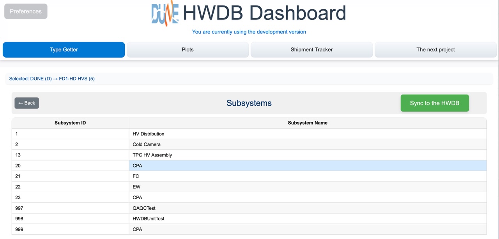The image size is (499, 239).
Task: Click the DUNE logo icon
Action: [165, 13]
